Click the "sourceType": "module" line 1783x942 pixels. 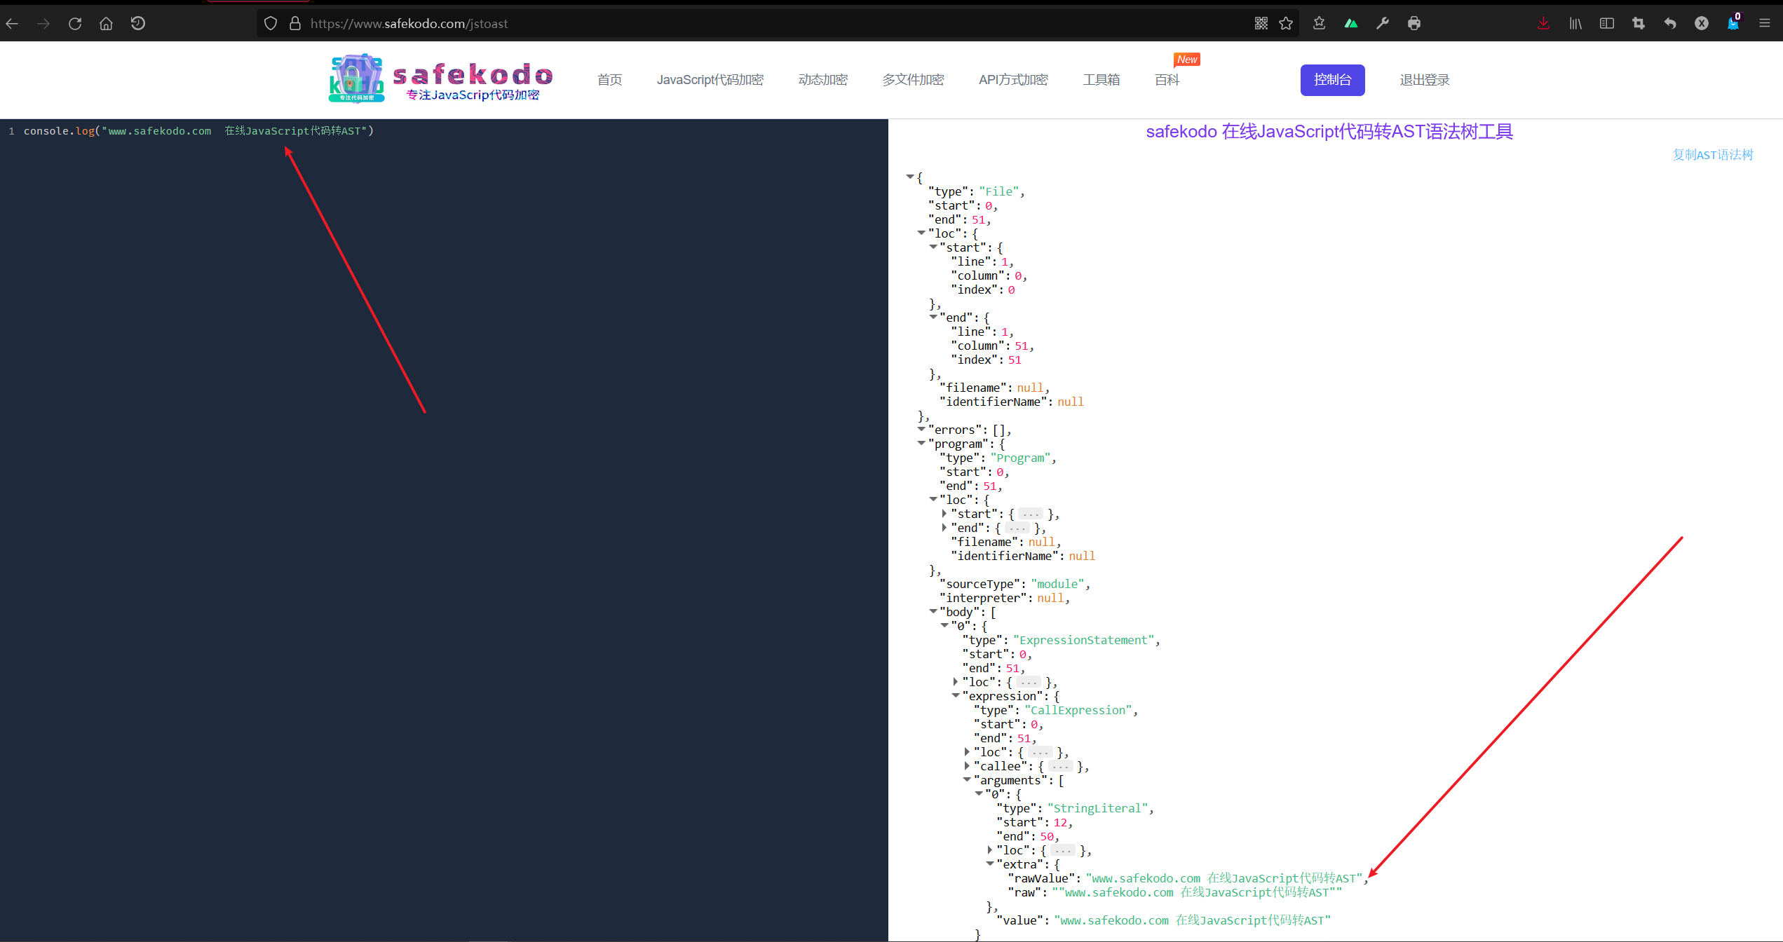[x=1015, y=584]
